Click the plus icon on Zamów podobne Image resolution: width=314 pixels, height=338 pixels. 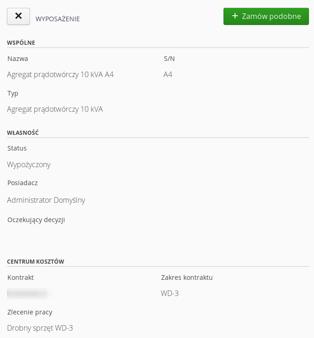[x=235, y=16]
